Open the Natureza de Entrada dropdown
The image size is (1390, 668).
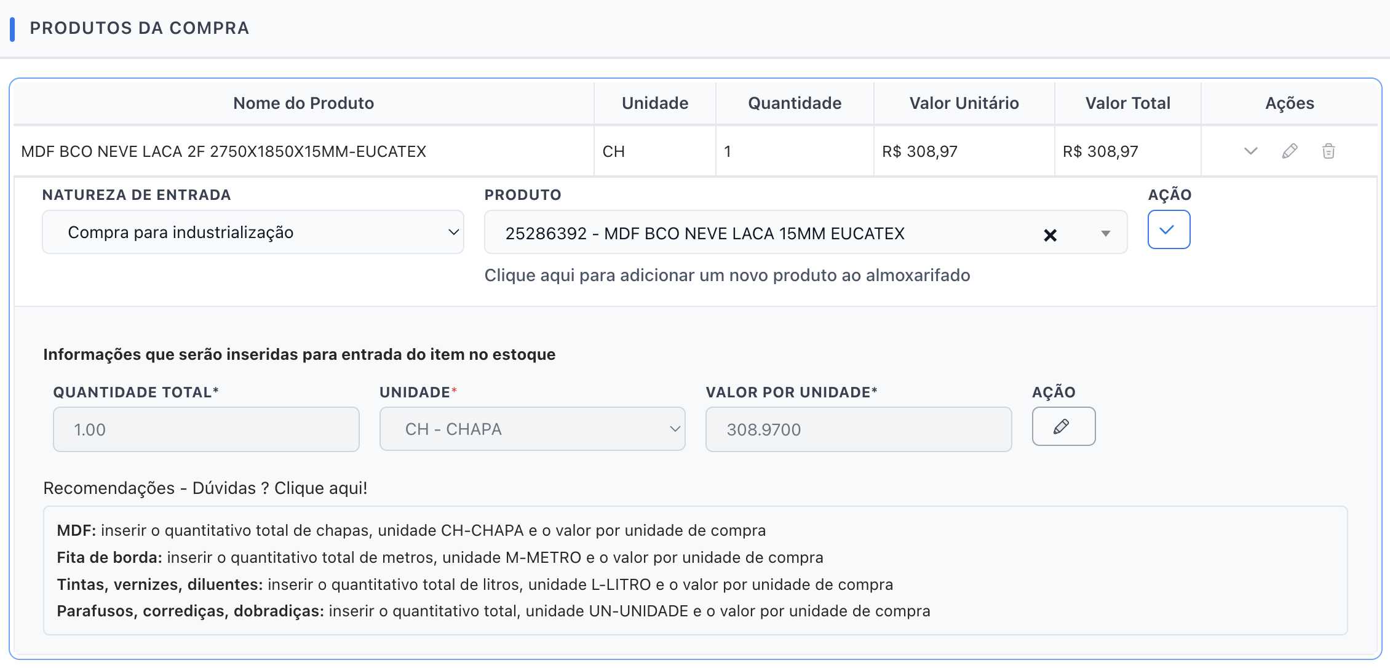tap(253, 233)
